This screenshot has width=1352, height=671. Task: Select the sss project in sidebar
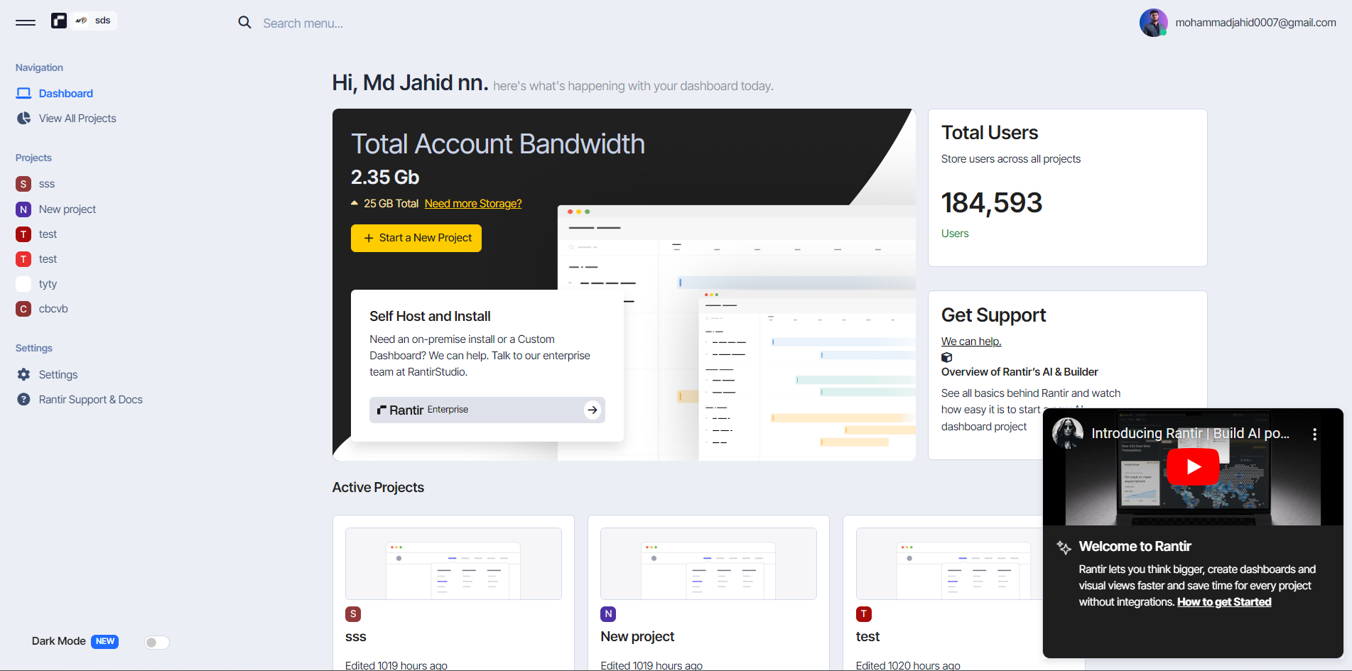pos(46,184)
